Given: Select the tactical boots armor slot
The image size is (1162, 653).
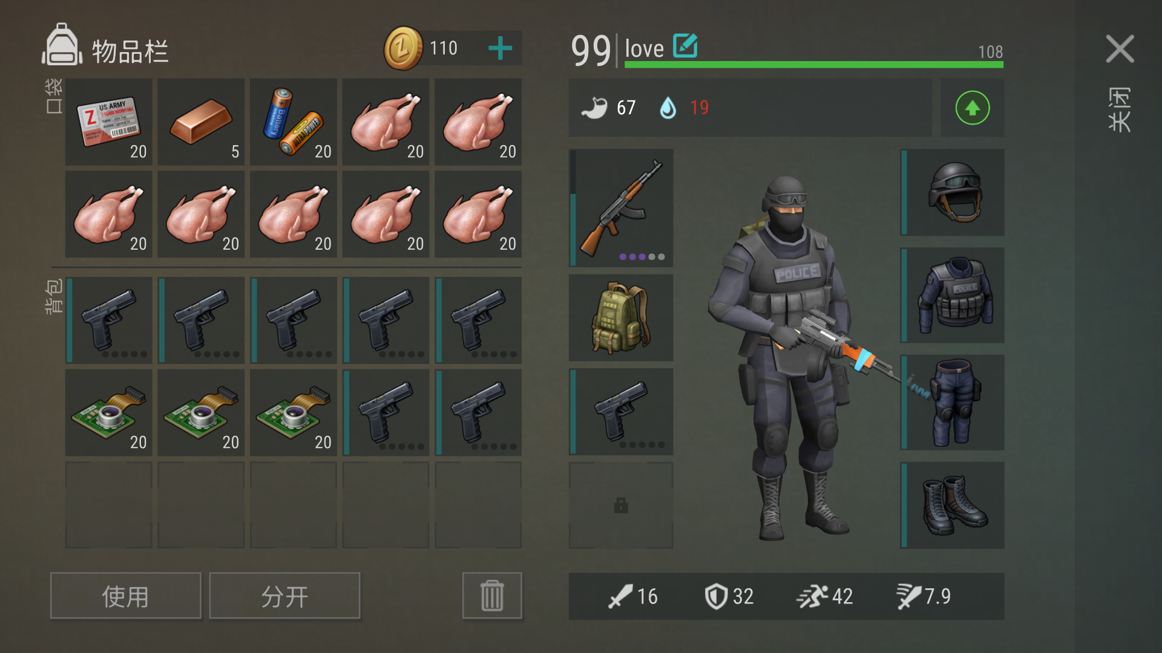Looking at the screenshot, I should (x=953, y=505).
